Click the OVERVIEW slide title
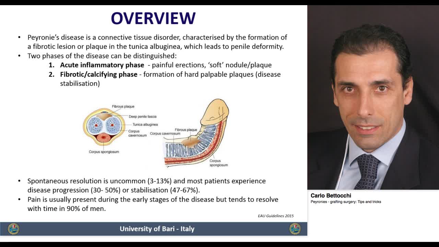The image size is (439, 247). [x=153, y=19]
